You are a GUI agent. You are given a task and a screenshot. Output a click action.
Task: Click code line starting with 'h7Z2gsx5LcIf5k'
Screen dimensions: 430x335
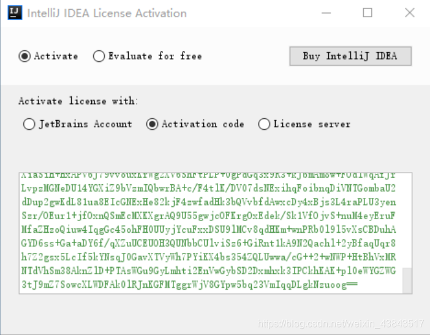click(208, 257)
